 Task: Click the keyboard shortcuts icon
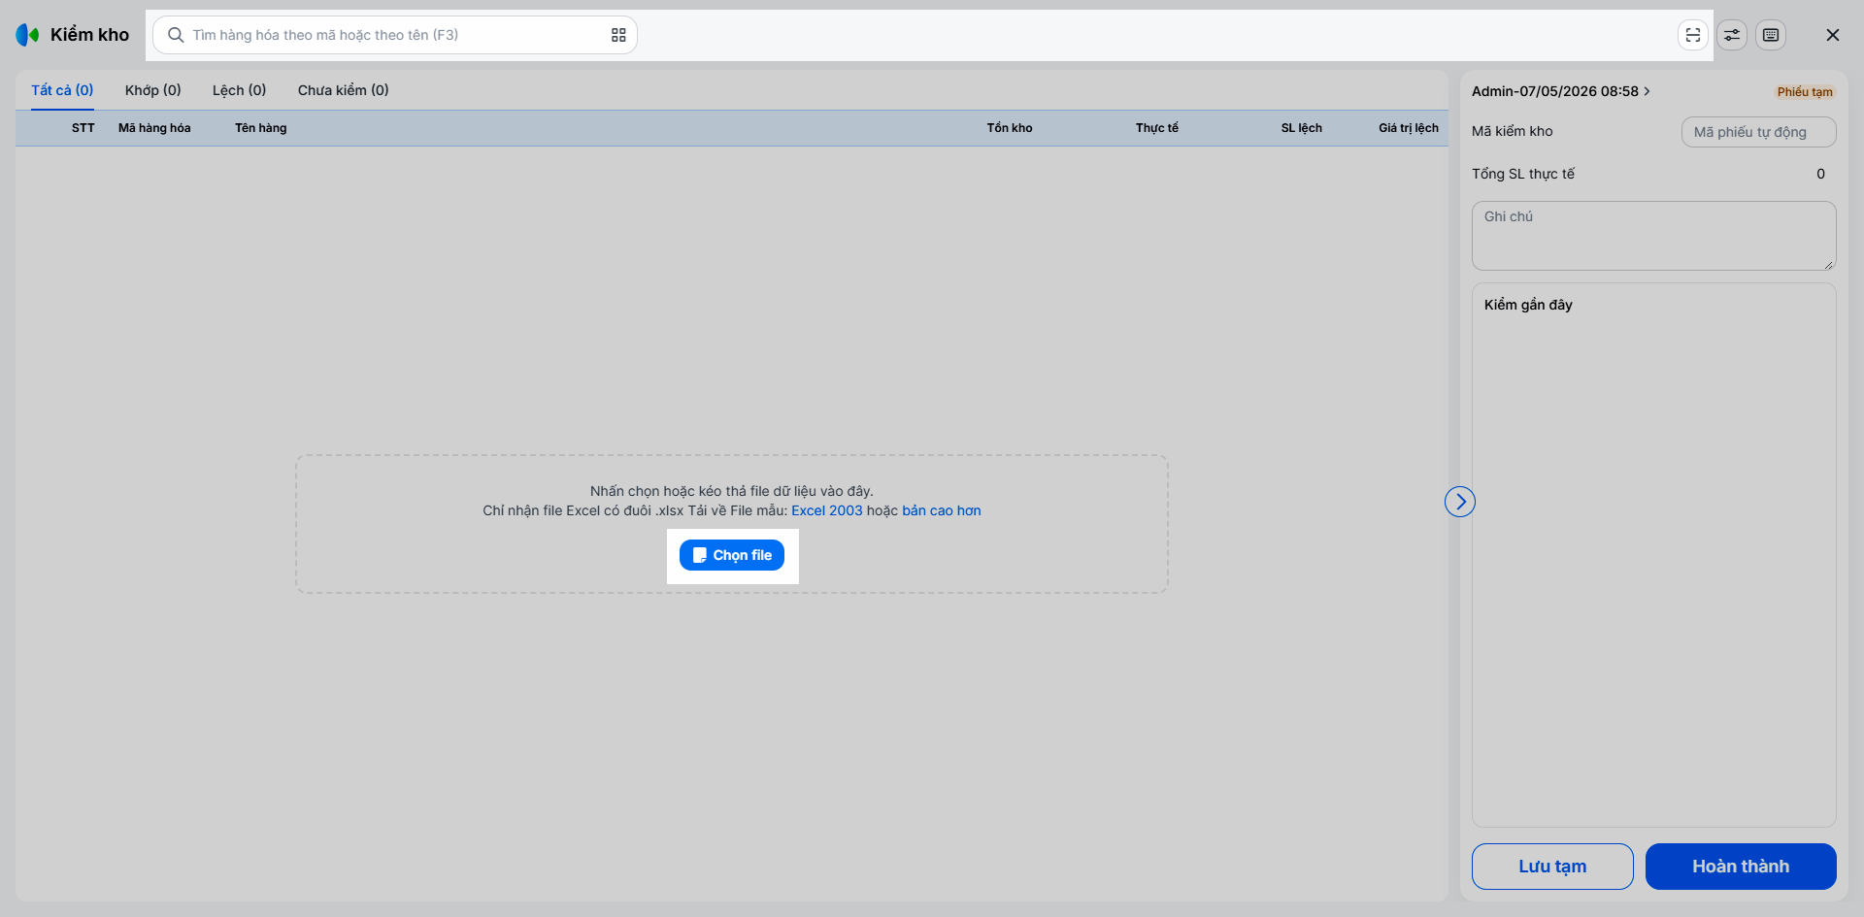point(1771,35)
